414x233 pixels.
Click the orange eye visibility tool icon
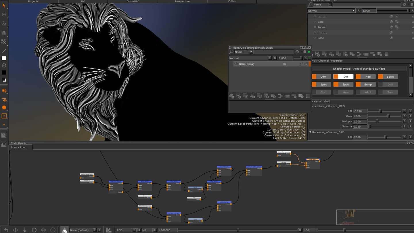(4, 100)
